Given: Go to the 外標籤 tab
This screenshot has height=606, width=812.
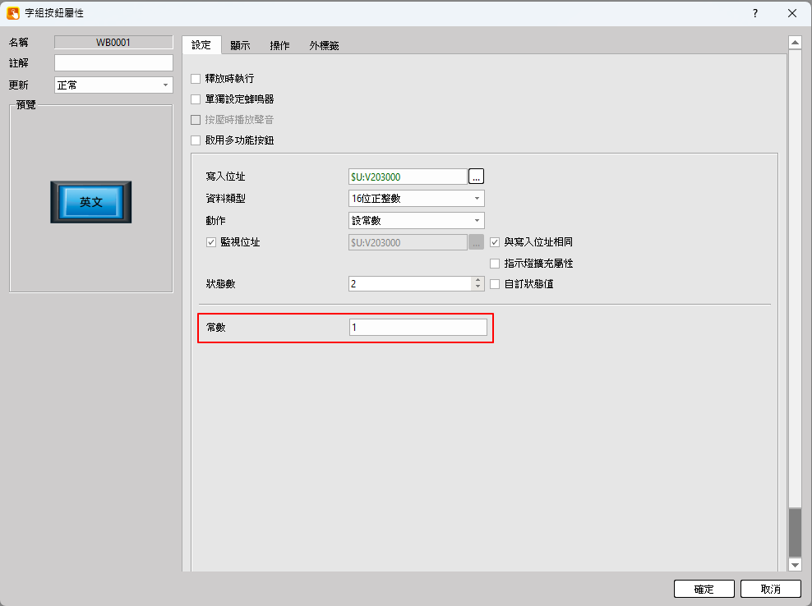Looking at the screenshot, I should click(324, 46).
